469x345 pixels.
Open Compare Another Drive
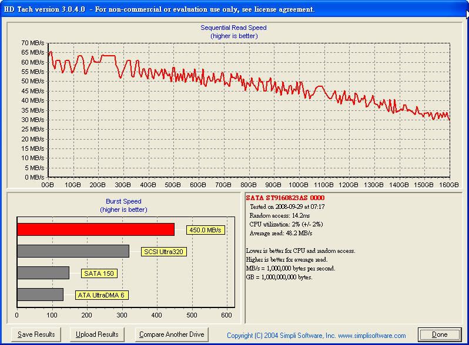(172, 334)
